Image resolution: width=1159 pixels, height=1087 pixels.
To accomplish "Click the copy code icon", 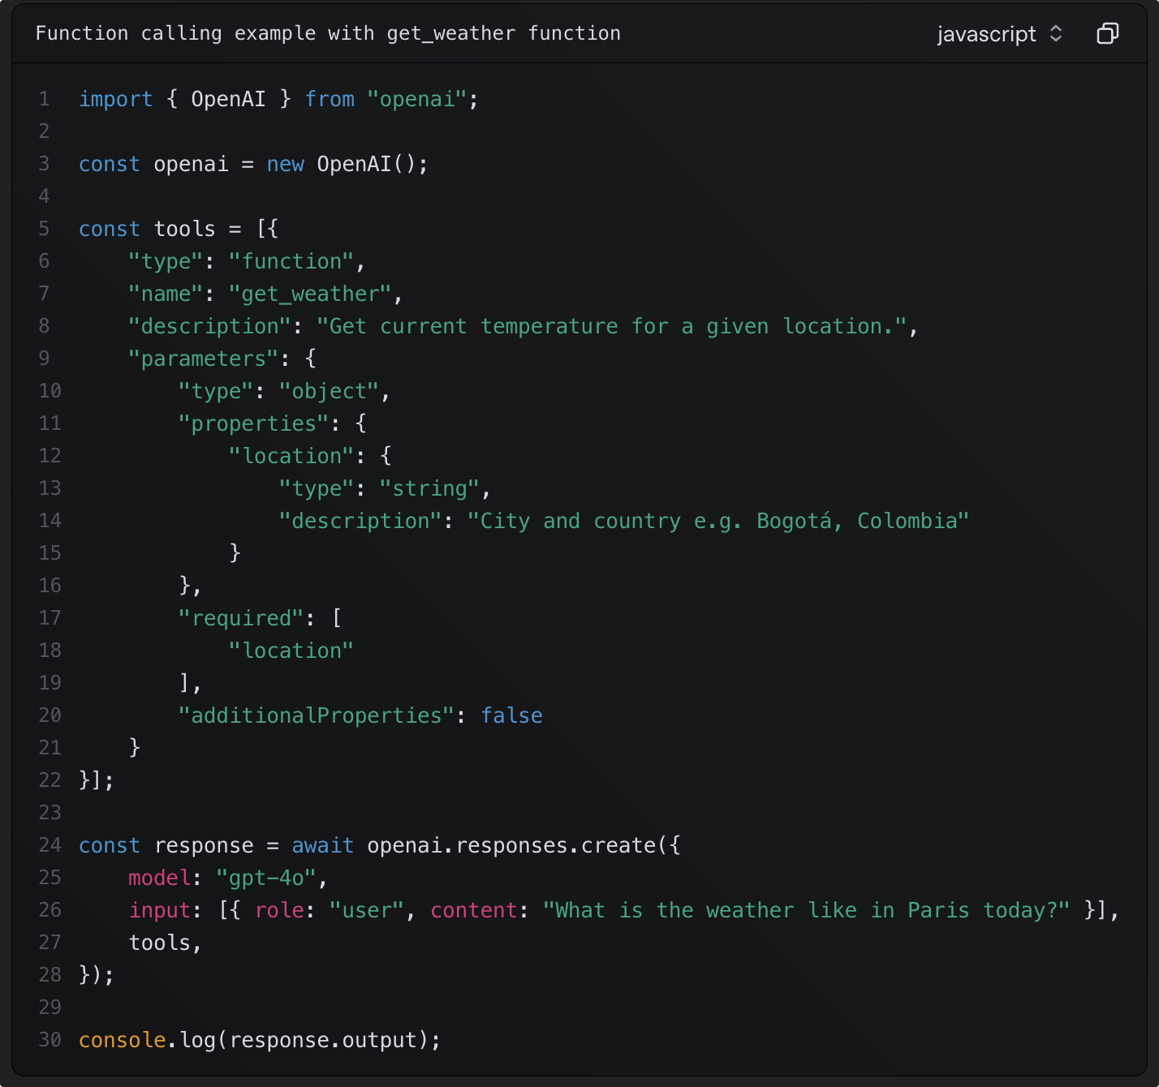I will (1107, 33).
